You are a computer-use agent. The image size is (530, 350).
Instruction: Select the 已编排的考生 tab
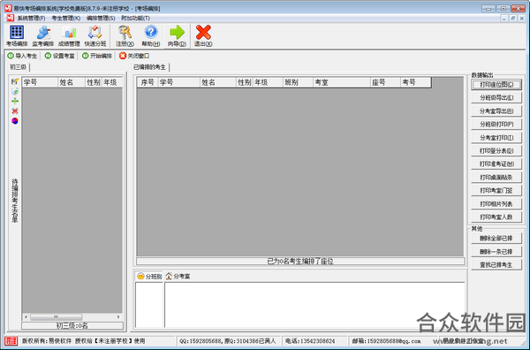coord(149,67)
